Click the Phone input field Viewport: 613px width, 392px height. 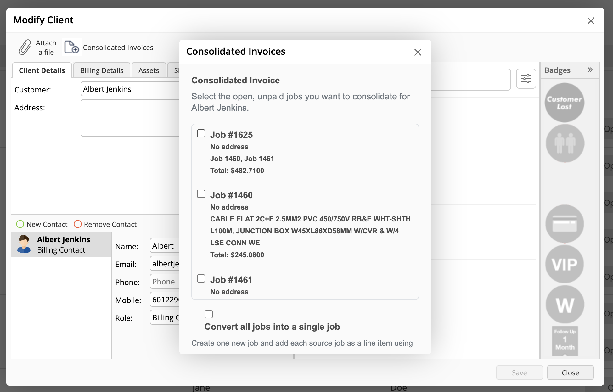tap(165, 282)
